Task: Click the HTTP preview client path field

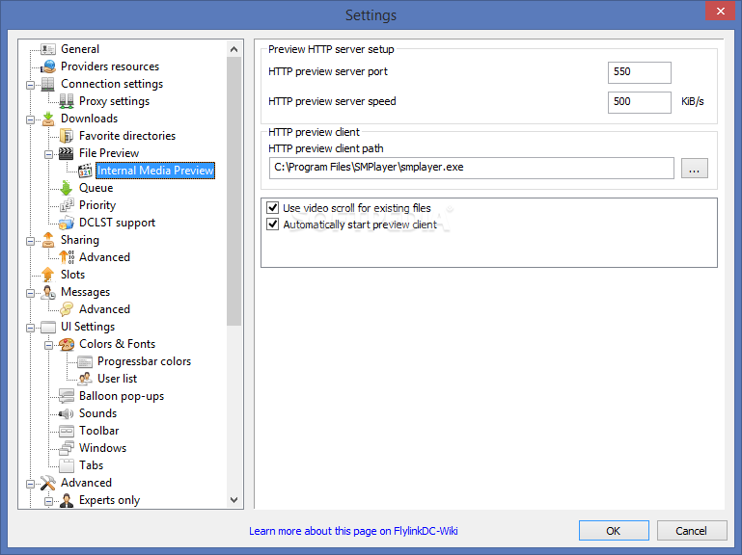Action: point(471,168)
